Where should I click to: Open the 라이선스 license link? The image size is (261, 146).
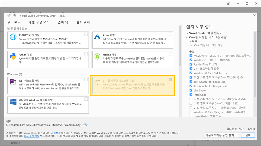click(56, 133)
